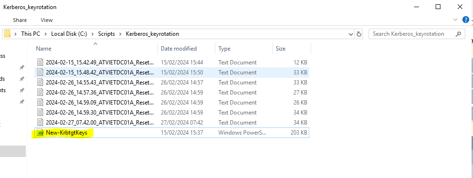Click the search magnifier icon

(x=458, y=34)
